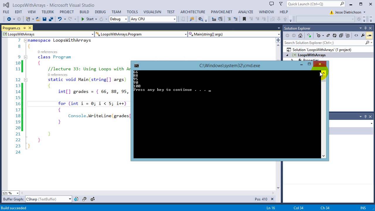
Task: Click the Ln 16 status bar entry
Action: [x=271, y=208]
